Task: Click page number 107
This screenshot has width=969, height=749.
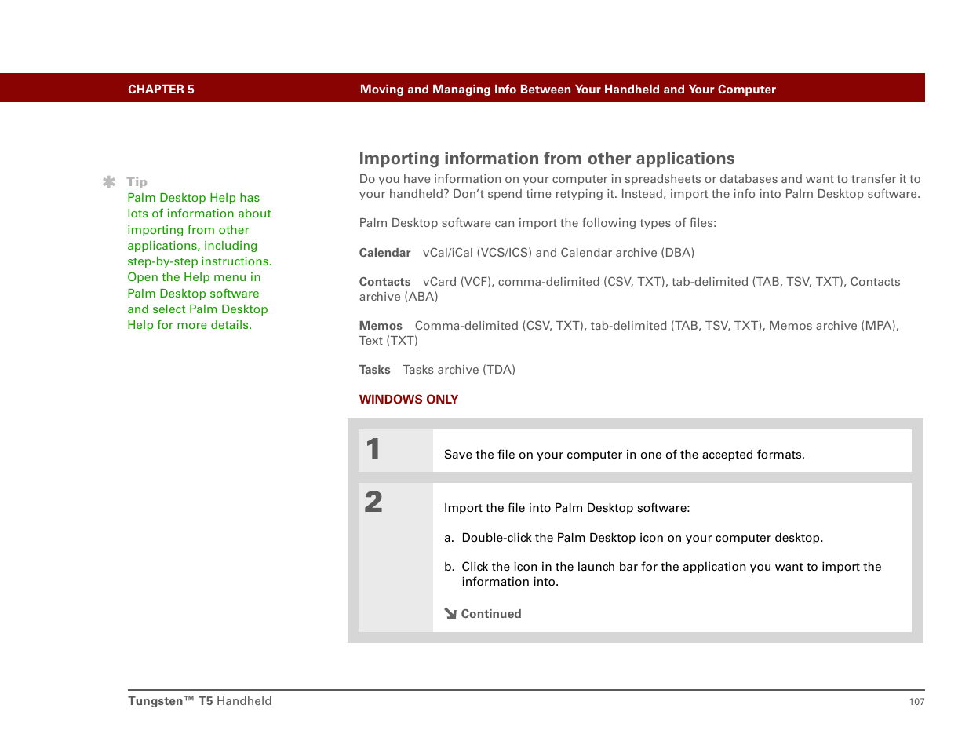Action: (x=916, y=702)
